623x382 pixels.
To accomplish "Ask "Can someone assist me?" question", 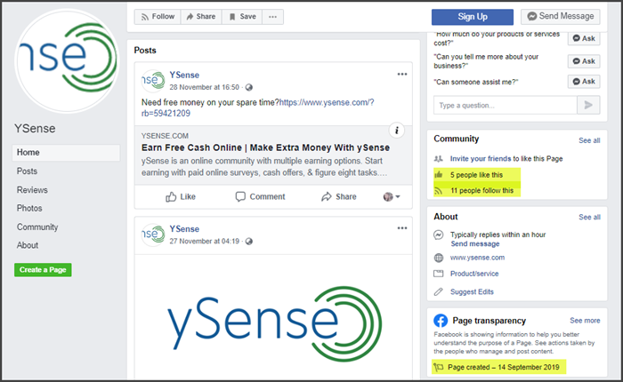I will pyautogui.click(x=584, y=82).
